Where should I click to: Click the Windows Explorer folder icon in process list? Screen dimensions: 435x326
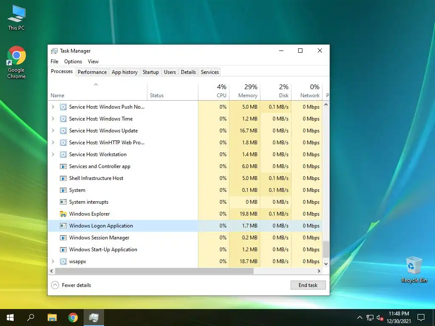63,214
